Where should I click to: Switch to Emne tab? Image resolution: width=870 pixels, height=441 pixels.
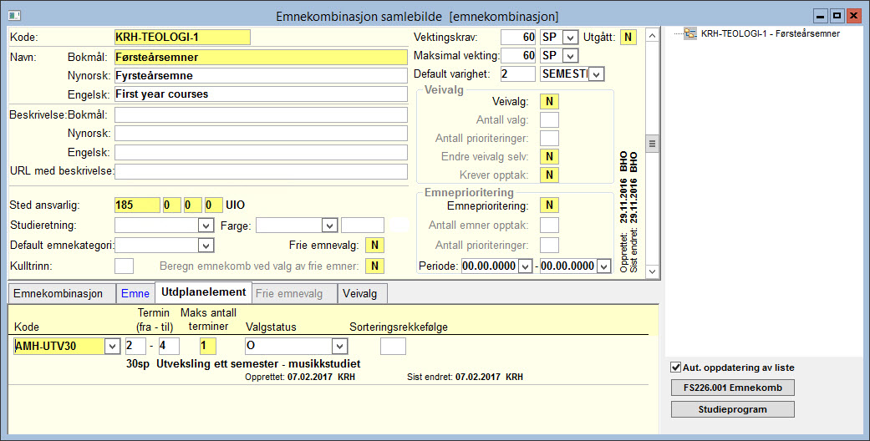(135, 293)
